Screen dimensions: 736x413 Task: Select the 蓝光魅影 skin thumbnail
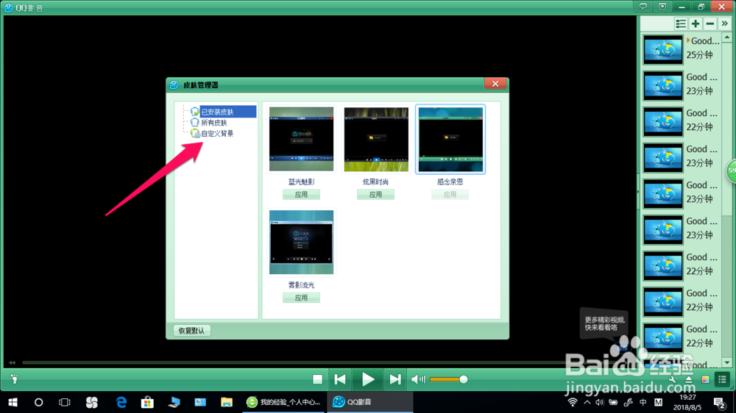[x=301, y=139]
